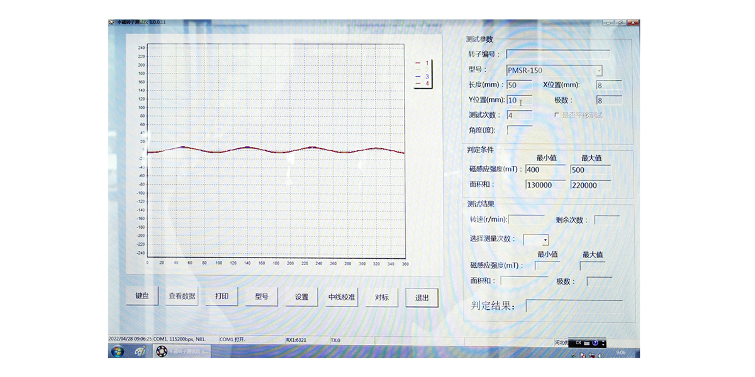Click the app icon in title bar
This screenshot has height=377, width=755.
click(x=112, y=23)
